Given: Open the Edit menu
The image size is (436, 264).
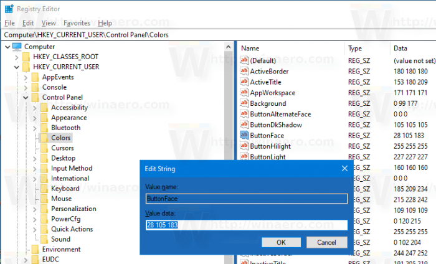Looking at the screenshot, I should tap(28, 23).
